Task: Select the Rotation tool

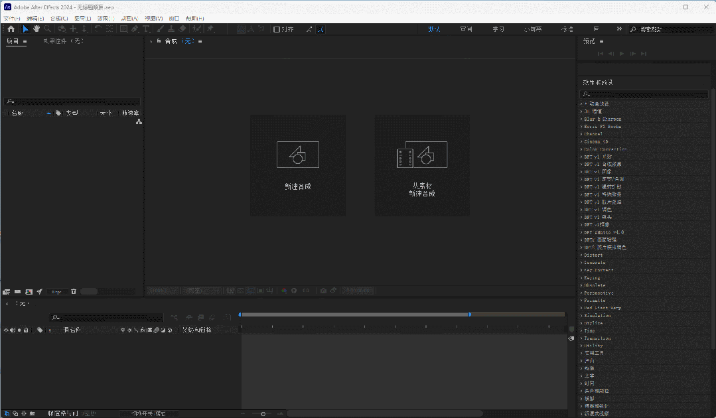Action: coord(98,29)
